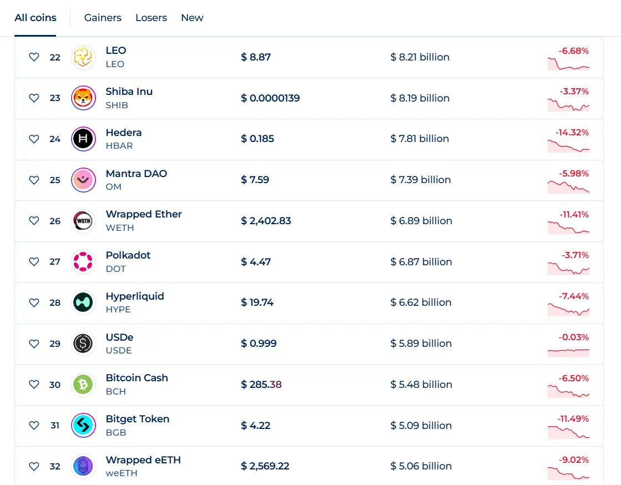
Task: Favorite Wrapped eETH with its heart icon
Action: [x=34, y=466]
